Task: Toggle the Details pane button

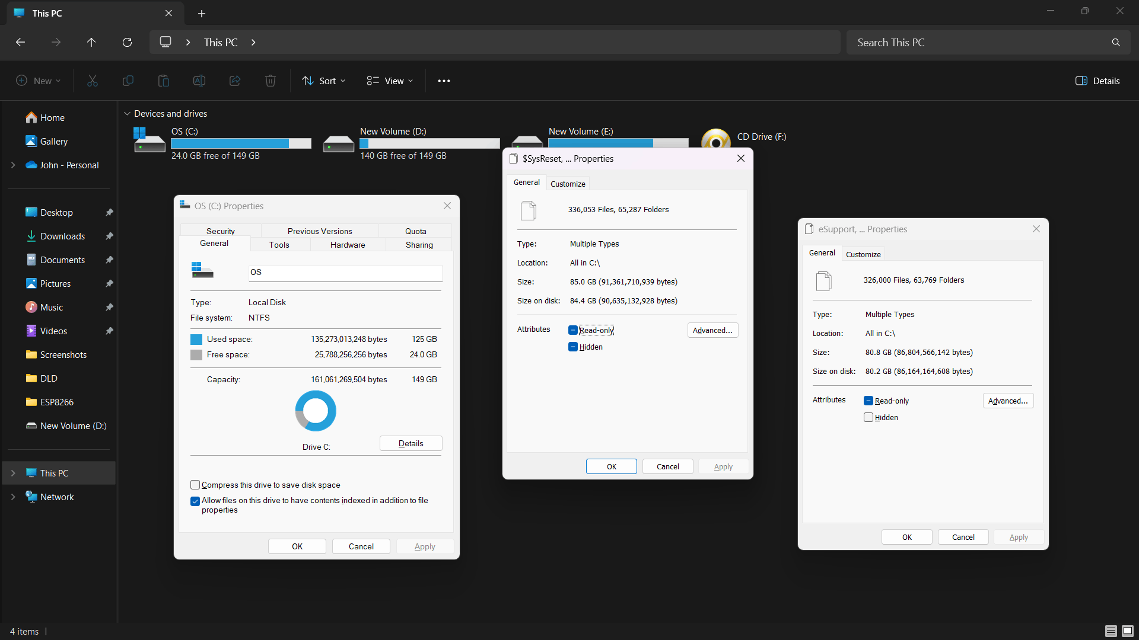Action: coord(1097,81)
